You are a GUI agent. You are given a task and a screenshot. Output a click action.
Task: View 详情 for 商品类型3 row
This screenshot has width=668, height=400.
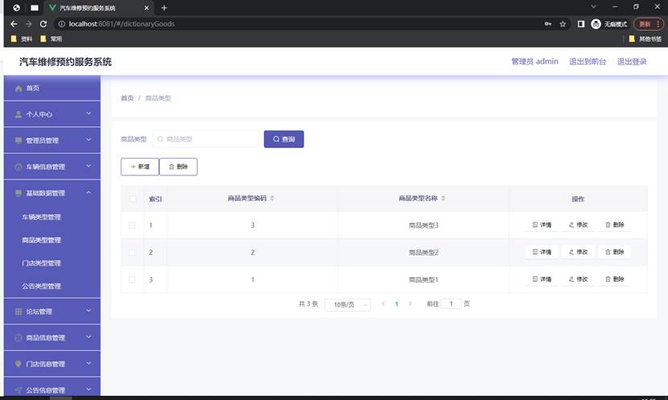pyautogui.click(x=542, y=225)
